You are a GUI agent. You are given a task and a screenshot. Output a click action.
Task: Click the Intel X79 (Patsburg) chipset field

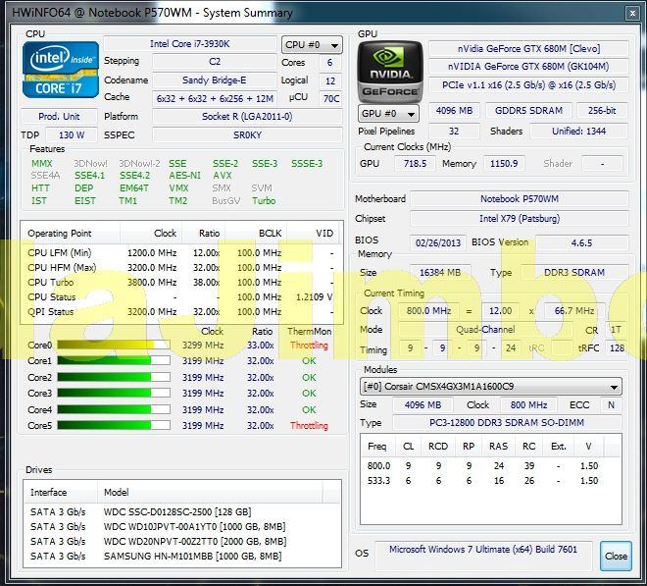(x=520, y=219)
